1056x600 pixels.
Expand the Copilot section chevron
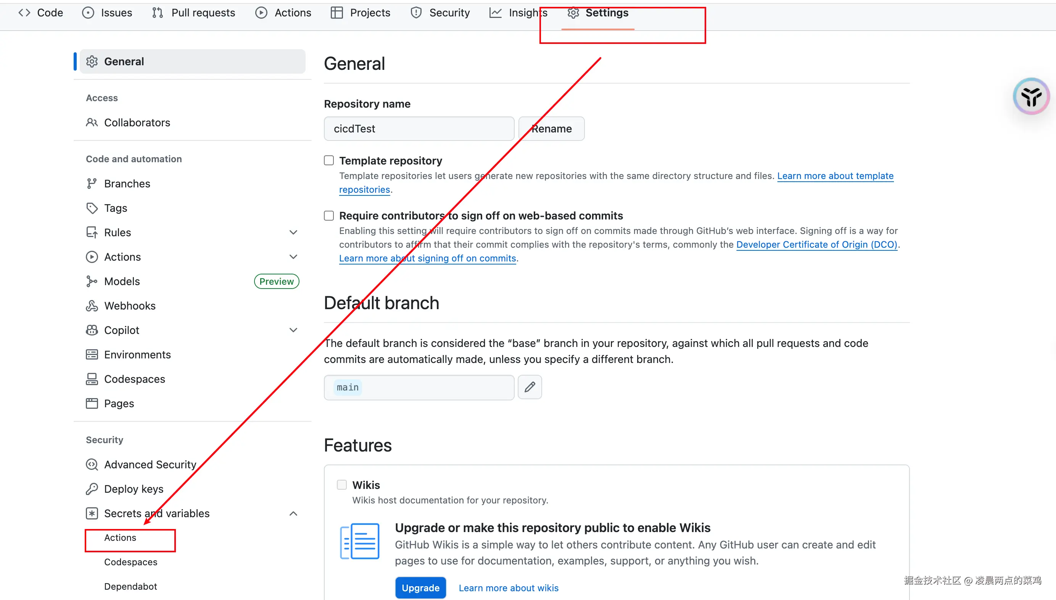293,330
